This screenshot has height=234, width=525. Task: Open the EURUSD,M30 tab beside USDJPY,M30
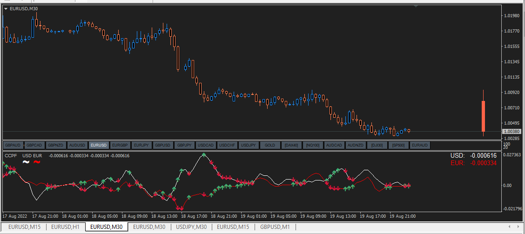149,227
